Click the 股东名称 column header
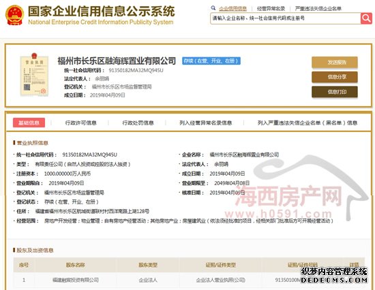 click(76, 265)
